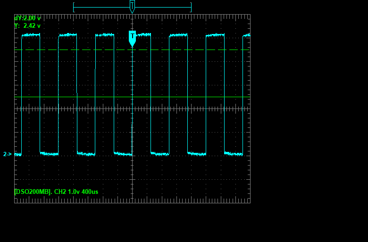The height and width of the screenshot is (242, 368).
Task: Click the first high pulse top of the waveform
Action: 31,35
